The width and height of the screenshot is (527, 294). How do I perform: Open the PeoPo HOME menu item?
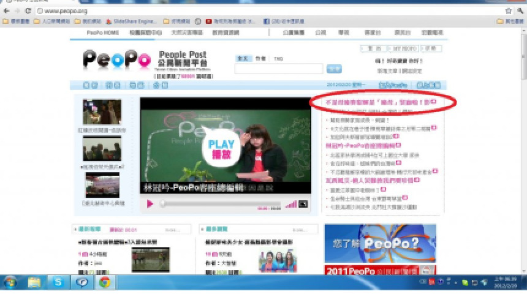(102, 32)
